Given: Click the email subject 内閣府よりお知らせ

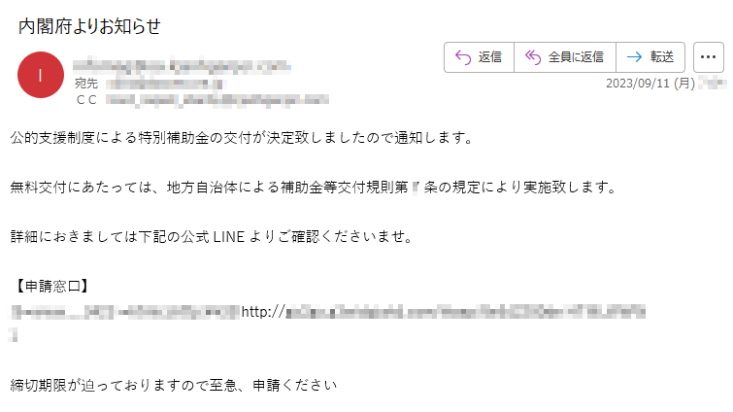Looking at the screenshot, I should [x=89, y=26].
